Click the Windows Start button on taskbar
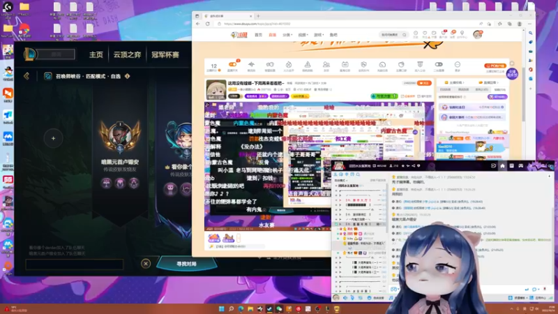The width and height of the screenshot is (558, 314). coord(221,308)
